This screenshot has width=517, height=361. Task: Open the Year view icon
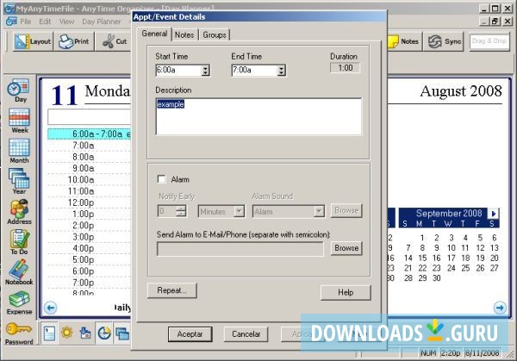19,181
